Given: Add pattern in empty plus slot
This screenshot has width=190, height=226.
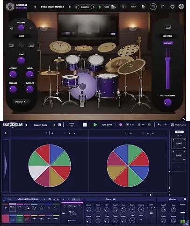Looking at the screenshot, I should click(x=179, y=167).
